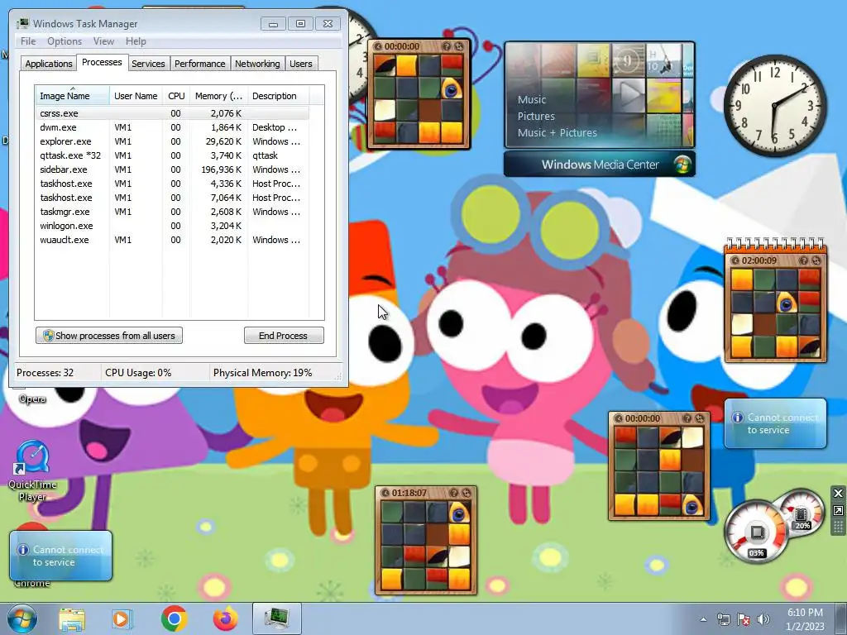Click the CPU usage dial showing 03%
Image resolution: width=847 pixels, height=635 pixels.
[x=756, y=533]
